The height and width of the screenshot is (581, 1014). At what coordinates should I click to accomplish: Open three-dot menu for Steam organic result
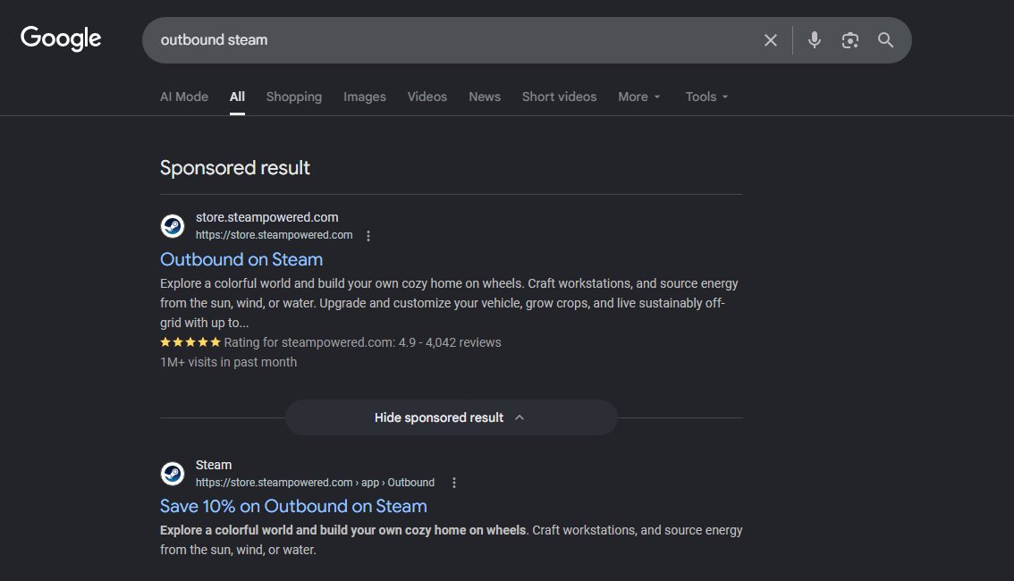(454, 483)
